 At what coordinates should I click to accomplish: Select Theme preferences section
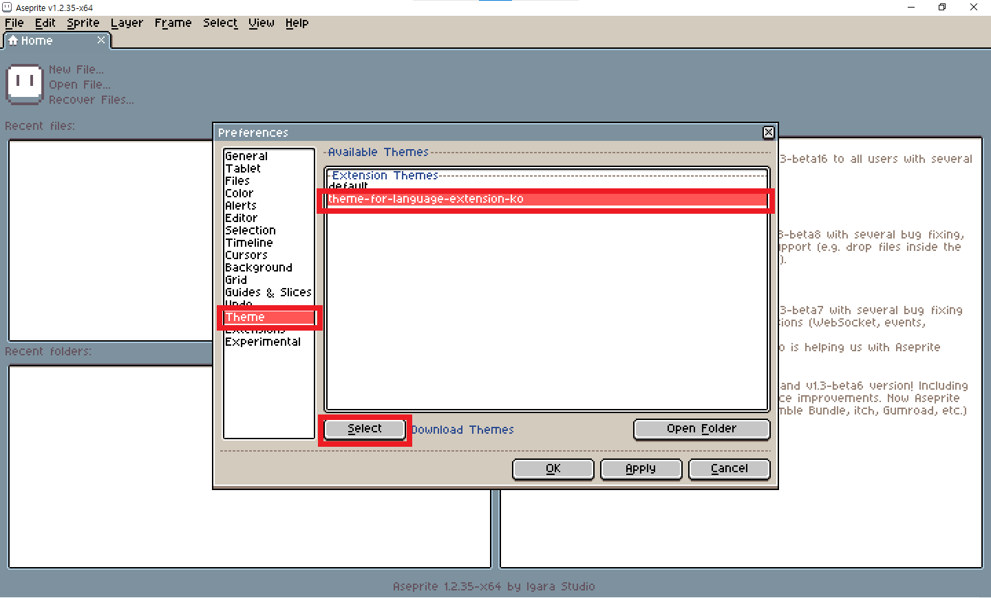269,317
